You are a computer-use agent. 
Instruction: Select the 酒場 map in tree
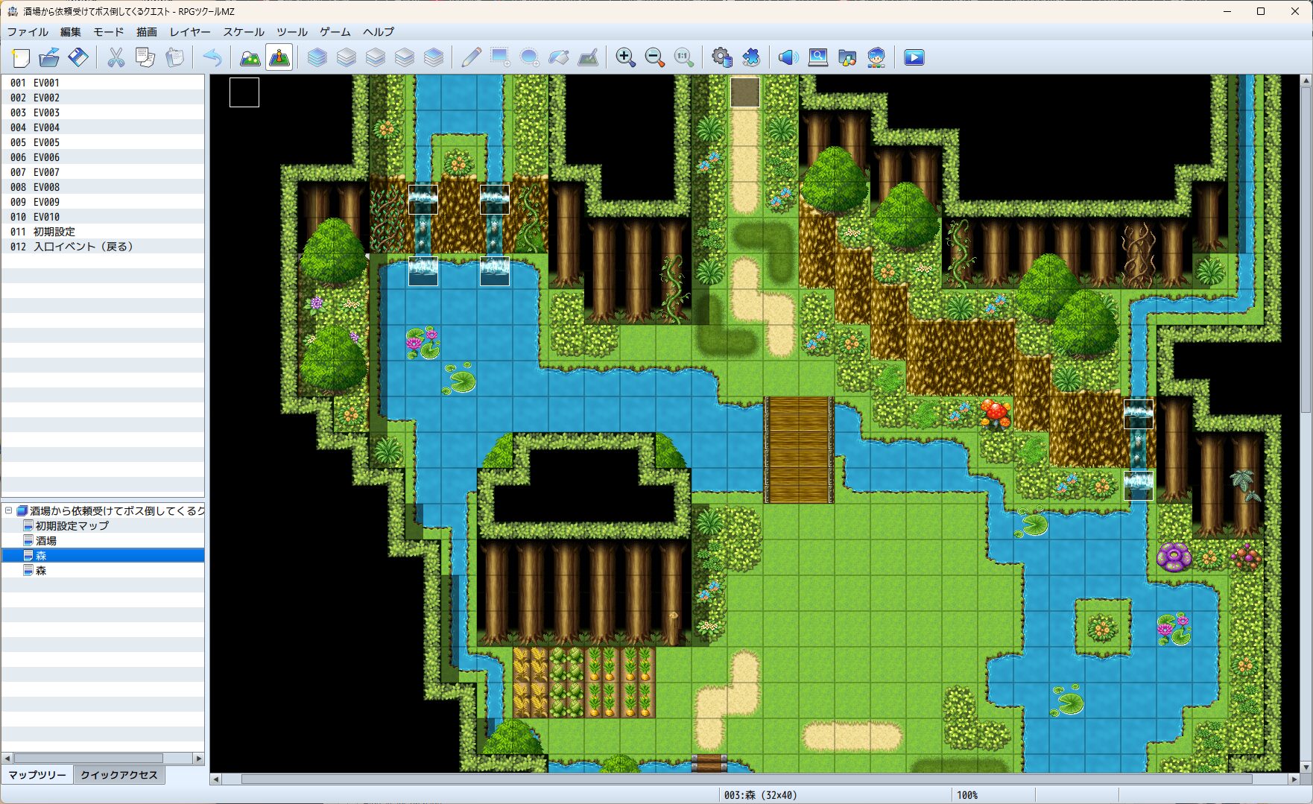point(46,541)
